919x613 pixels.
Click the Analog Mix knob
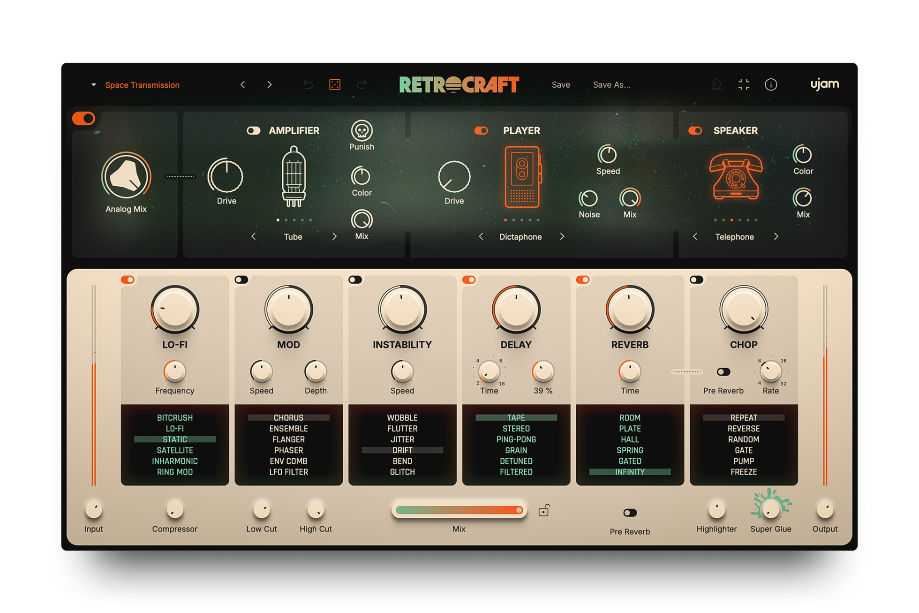(x=126, y=176)
